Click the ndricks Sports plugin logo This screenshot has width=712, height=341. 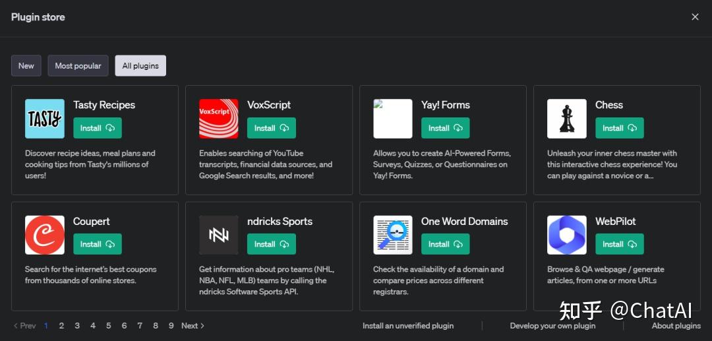pos(219,235)
